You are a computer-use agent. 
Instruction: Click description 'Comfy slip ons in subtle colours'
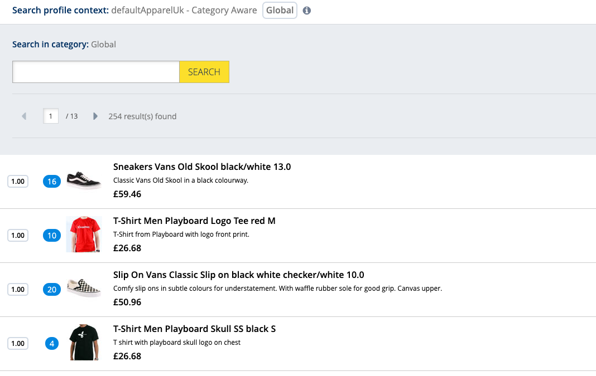click(277, 289)
